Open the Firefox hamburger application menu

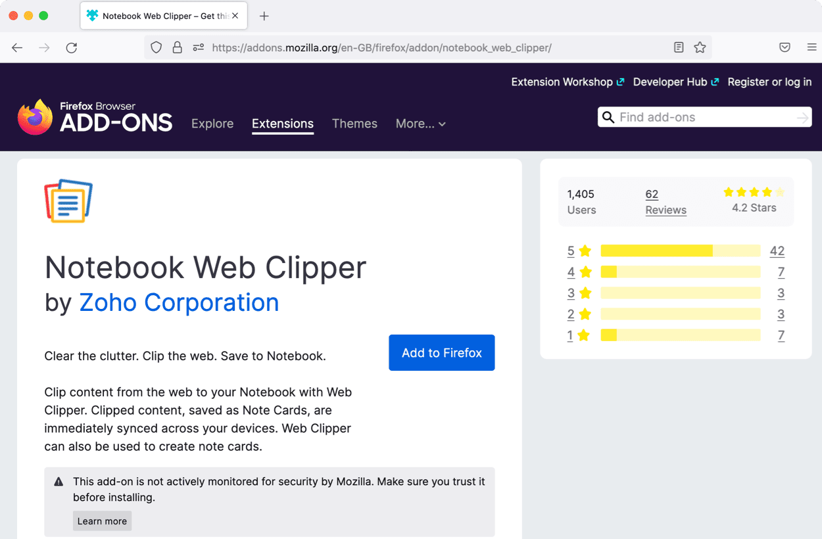[811, 47]
